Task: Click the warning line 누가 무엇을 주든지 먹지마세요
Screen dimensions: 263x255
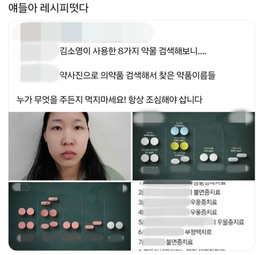Action: click(x=109, y=100)
